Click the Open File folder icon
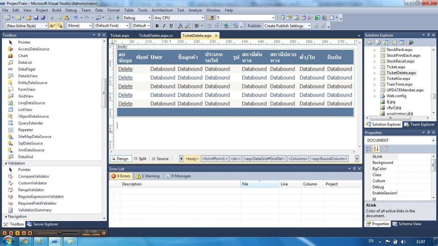The width and height of the screenshot is (438, 246). [29, 18]
